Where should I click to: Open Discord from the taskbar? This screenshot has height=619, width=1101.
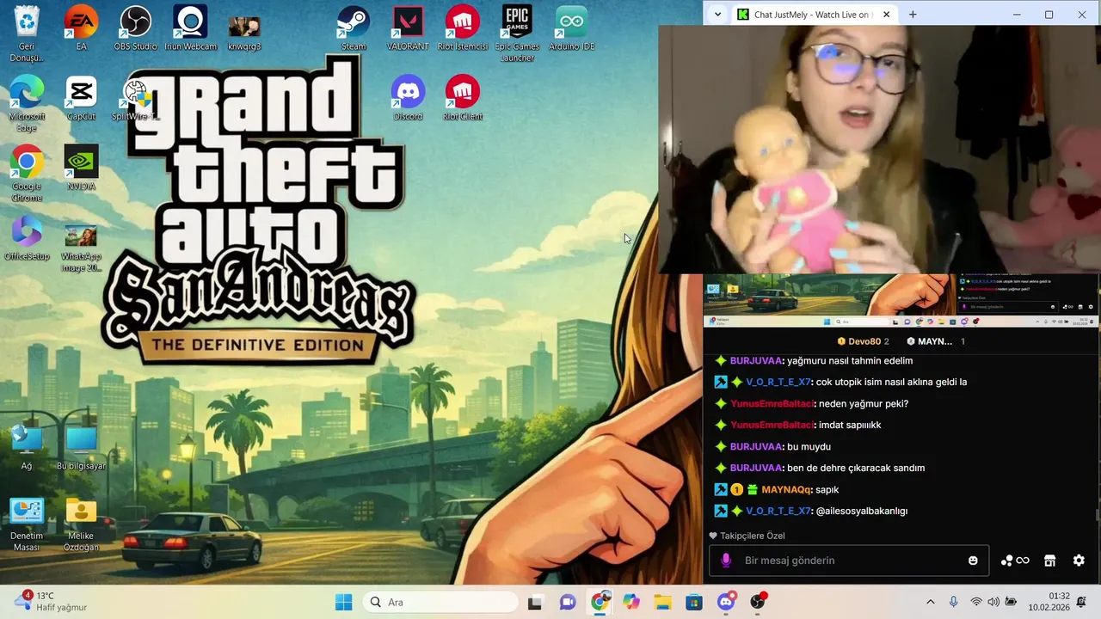click(726, 602)
